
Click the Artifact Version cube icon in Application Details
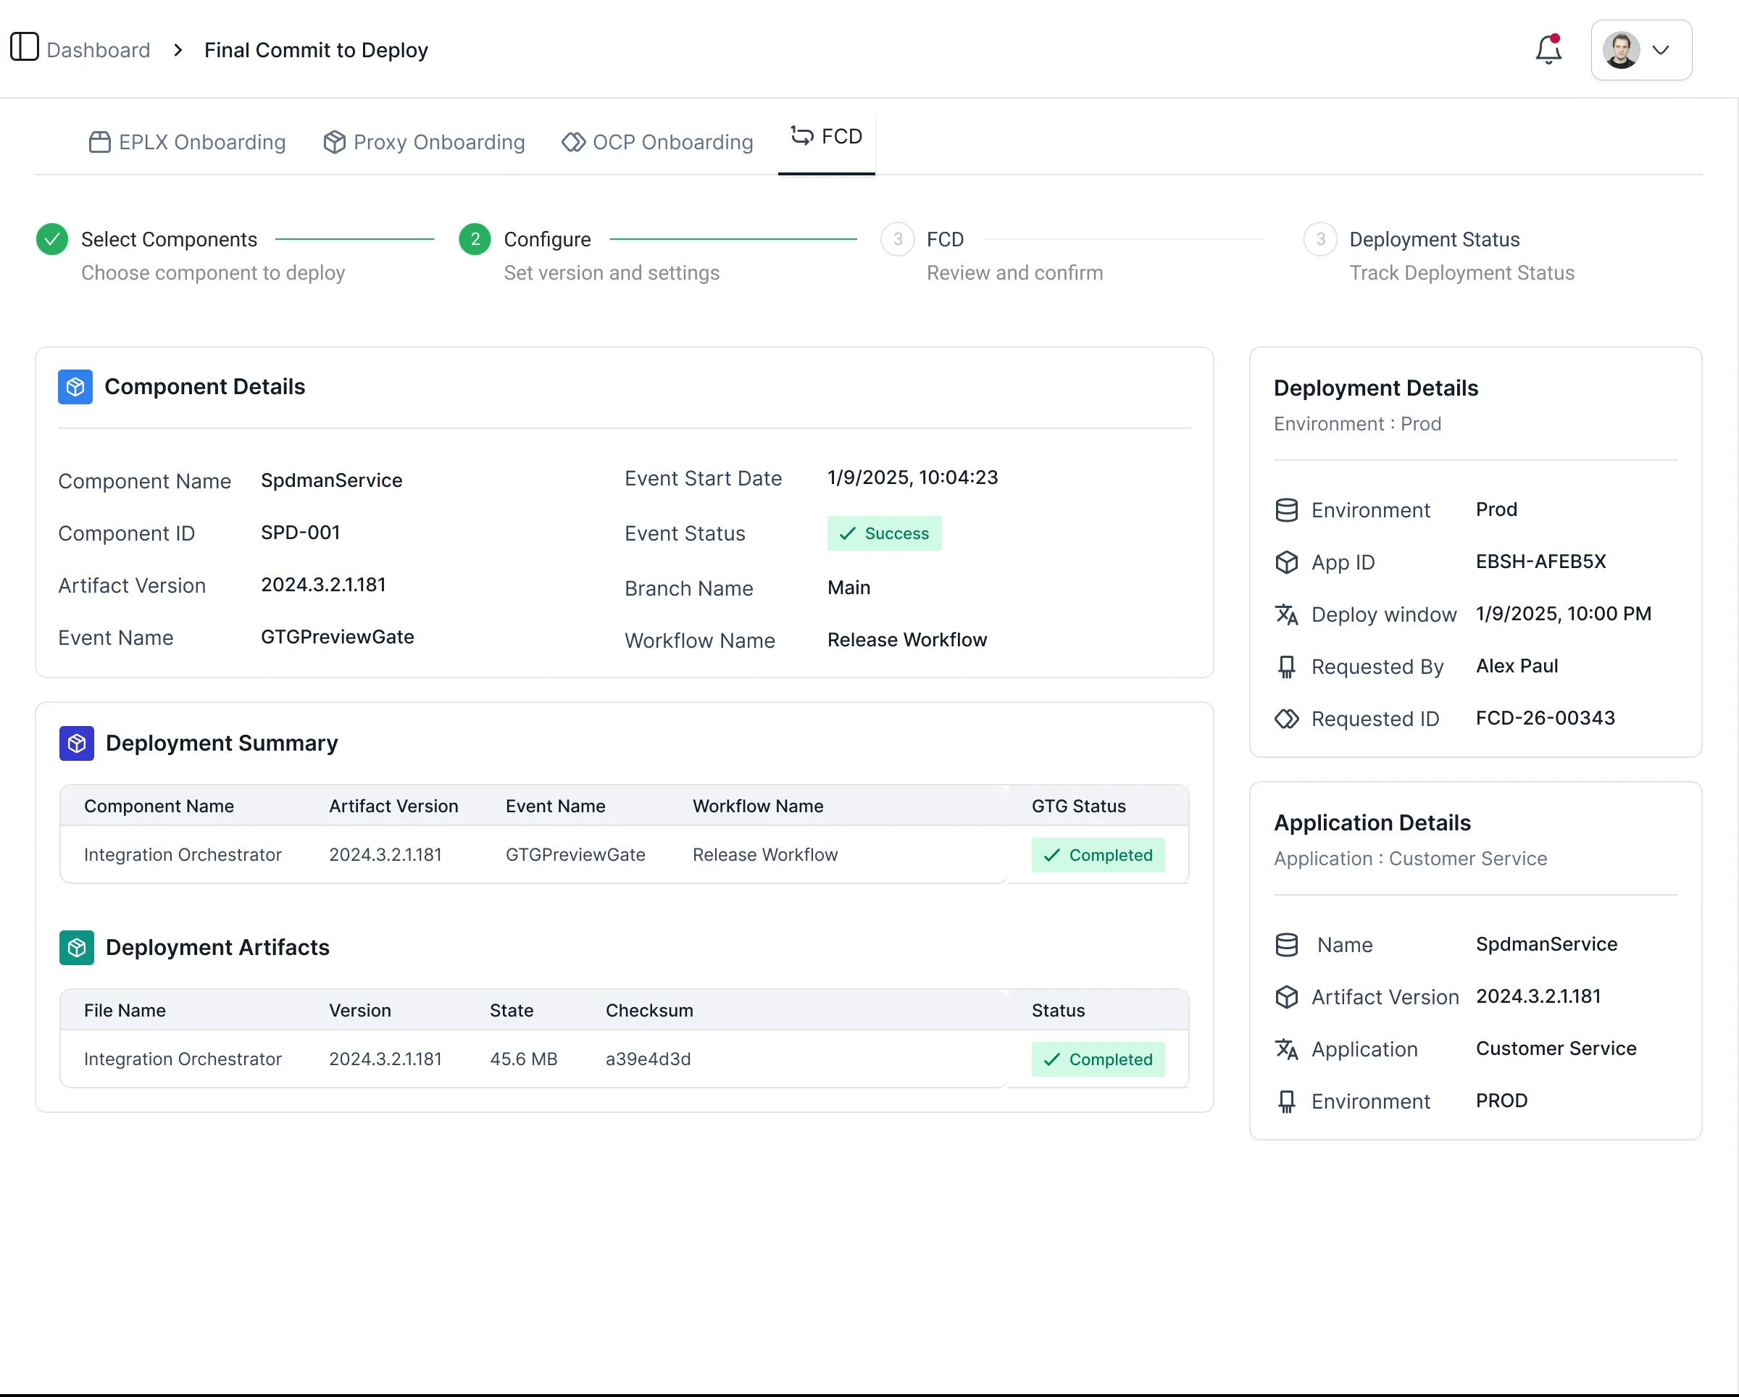pos(1287,997)
